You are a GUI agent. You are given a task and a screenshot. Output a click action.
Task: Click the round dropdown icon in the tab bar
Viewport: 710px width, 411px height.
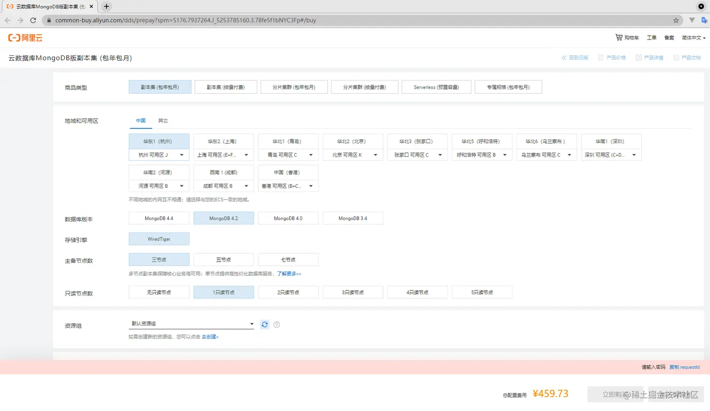click(x=701, y=7)
